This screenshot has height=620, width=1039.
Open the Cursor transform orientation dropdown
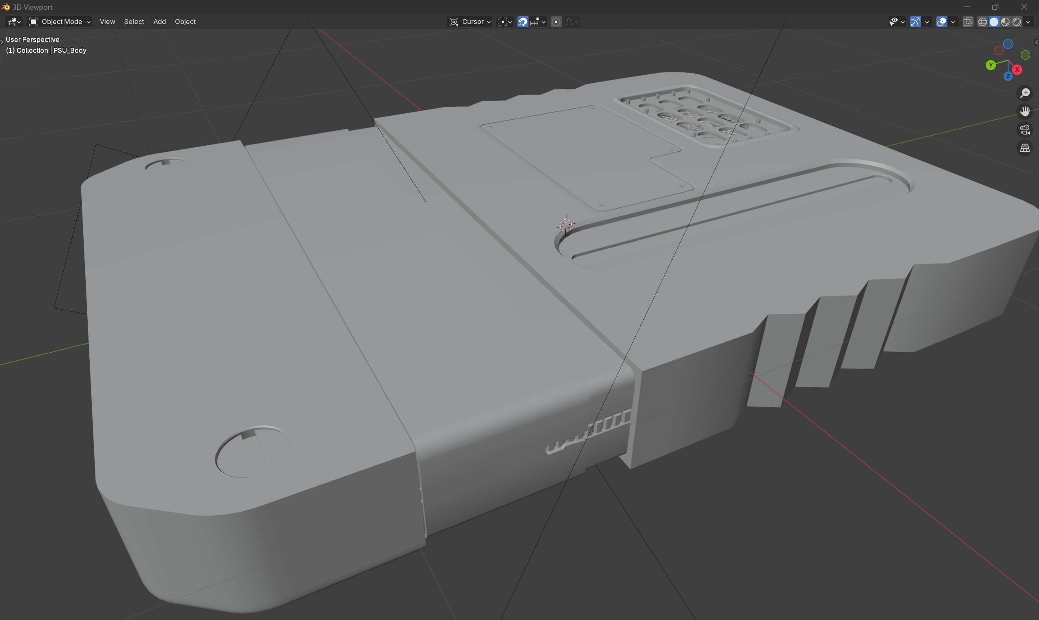tap(470, 22)
